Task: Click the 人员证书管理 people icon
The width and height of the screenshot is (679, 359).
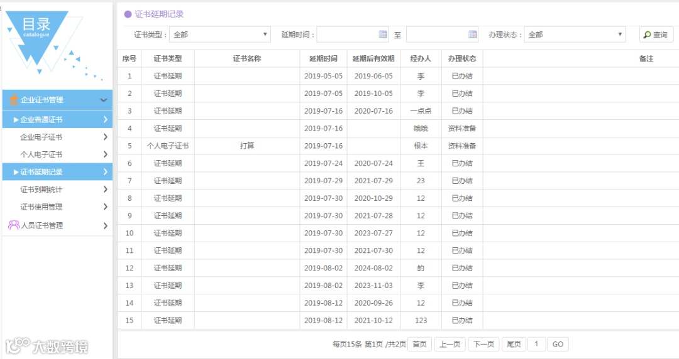Action: [14, 225]
